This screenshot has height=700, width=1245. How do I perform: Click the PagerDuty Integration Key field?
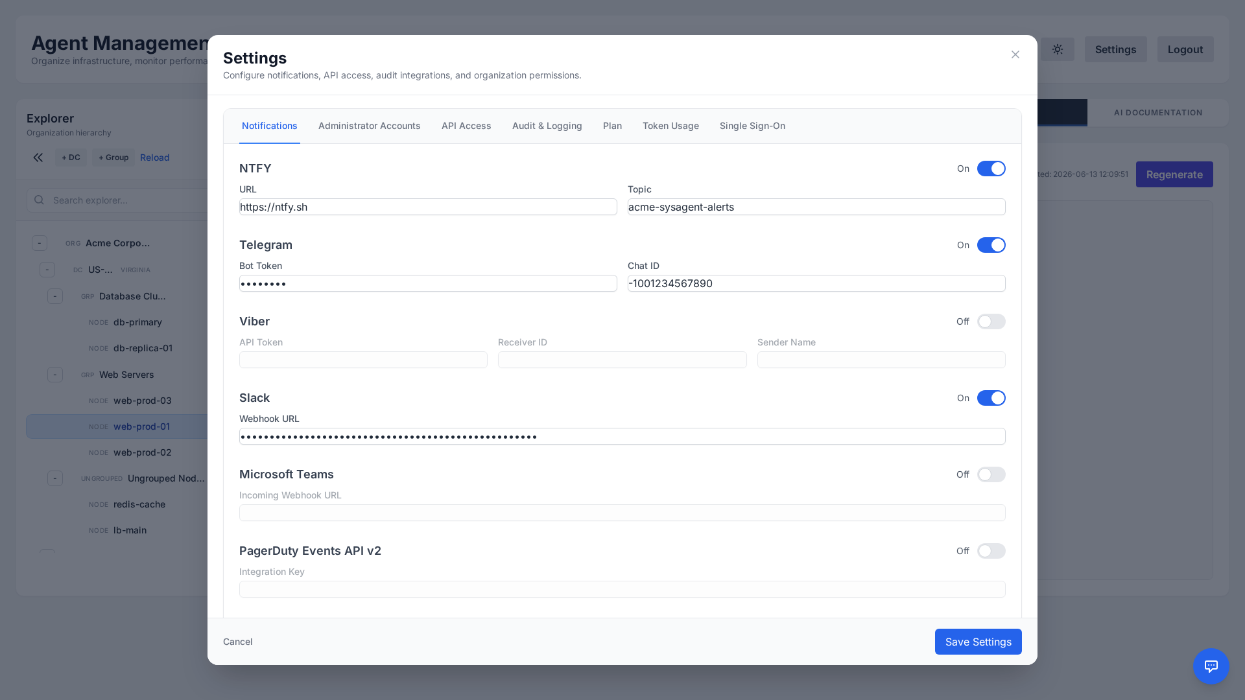[x=622, y=589]
